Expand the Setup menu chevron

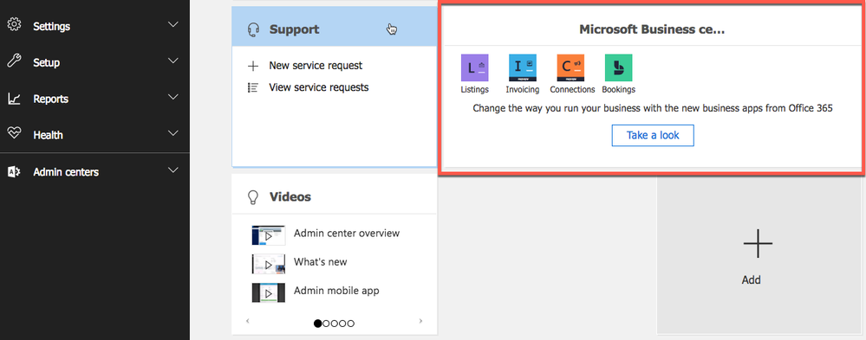(173, 61)
